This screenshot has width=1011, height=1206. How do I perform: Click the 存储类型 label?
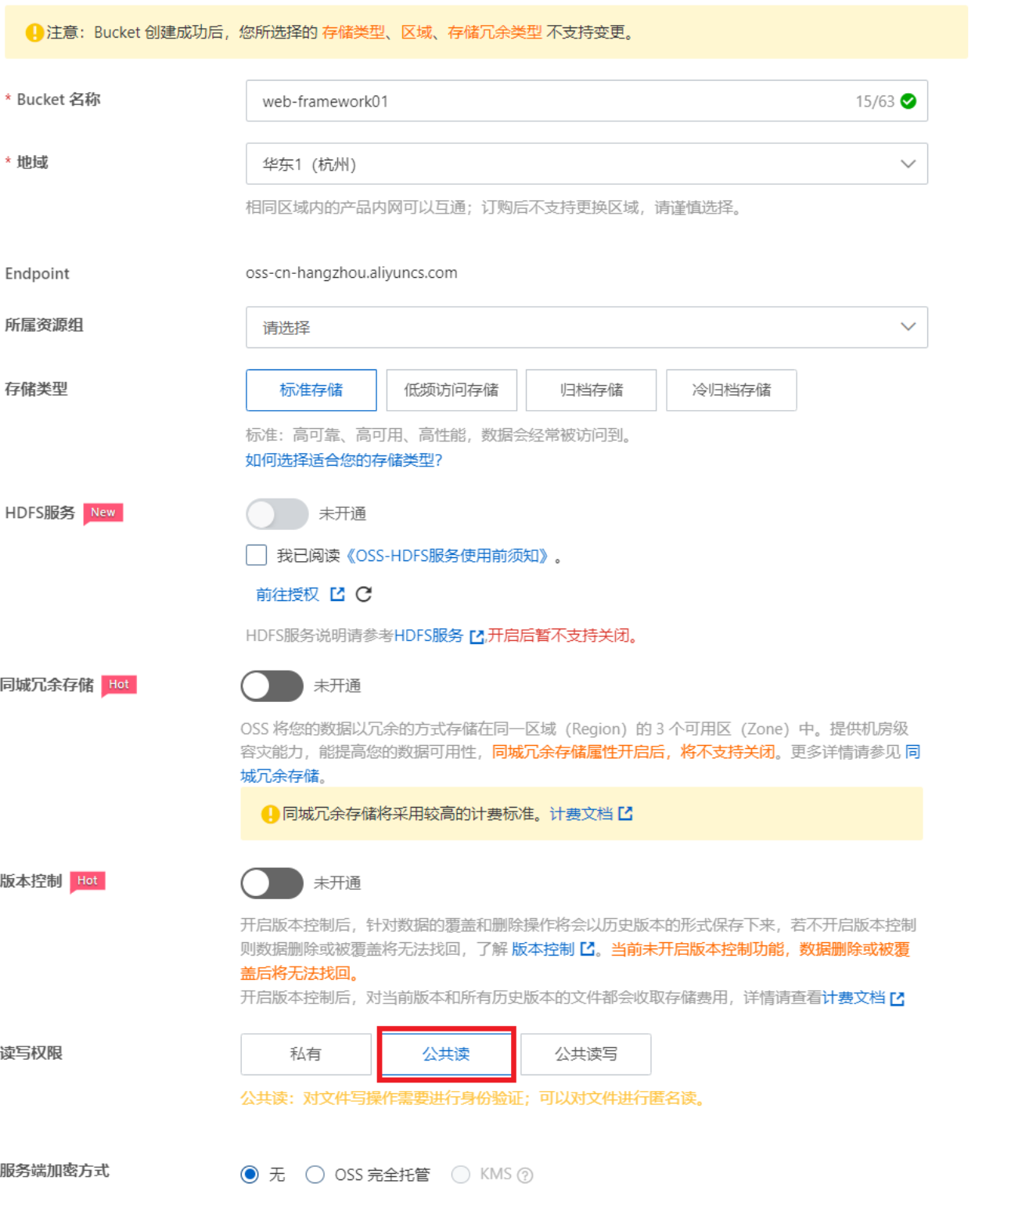(x=36, y=389)
